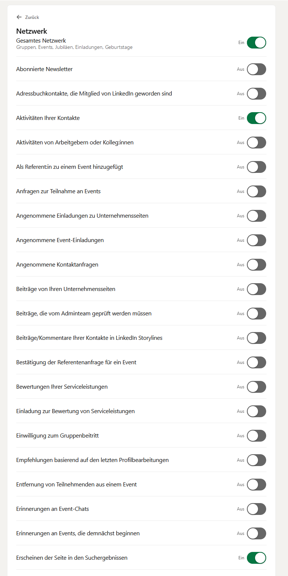Turn off Aktivitäten Ihrer Kontakte toggle

[256, 118]
